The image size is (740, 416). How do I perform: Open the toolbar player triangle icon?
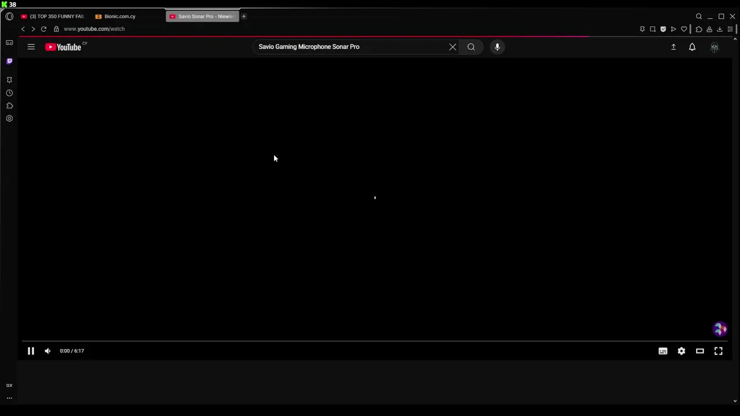(x=674, y=29)
